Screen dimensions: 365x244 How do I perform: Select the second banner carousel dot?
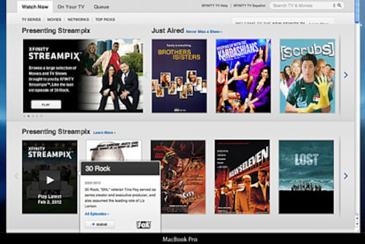tap(29, 116)
